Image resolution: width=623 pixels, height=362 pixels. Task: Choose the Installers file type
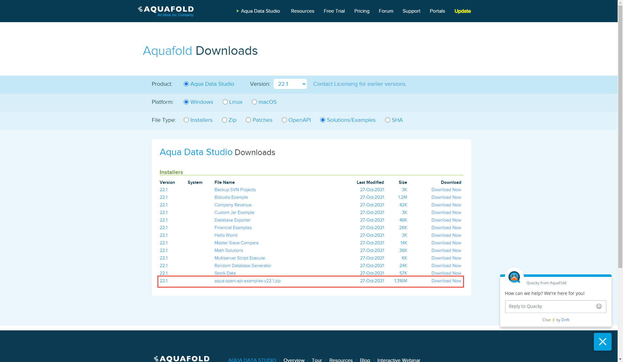(x=186, y=120)
